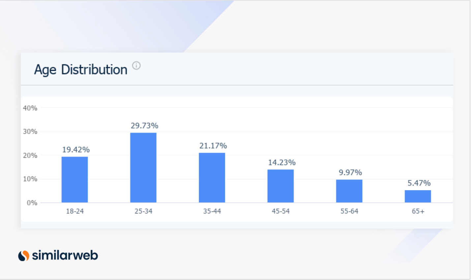Click the 45-54 bar
This screenshot has width=471, height=280.
tap(280, 185)
